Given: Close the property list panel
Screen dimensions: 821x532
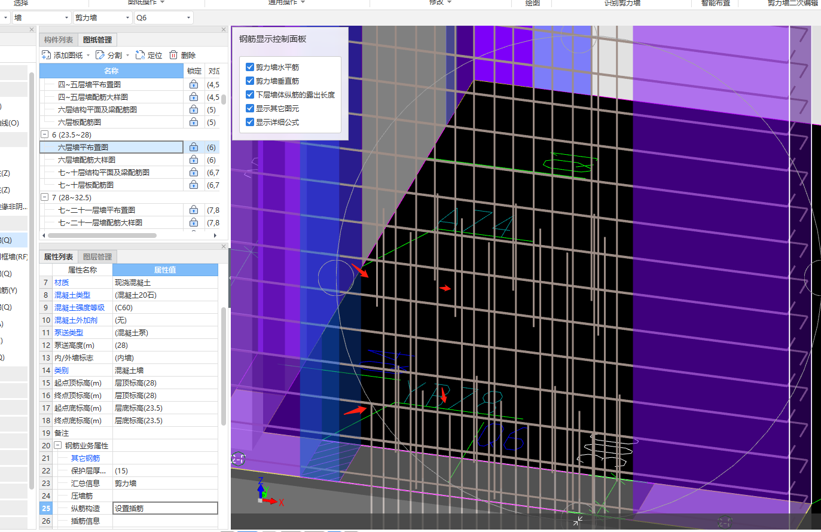Looking at the screenshot, I should pos(224,246).
